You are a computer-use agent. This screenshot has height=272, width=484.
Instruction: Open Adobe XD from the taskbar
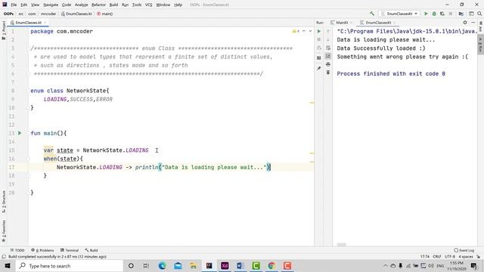click(225, 265)
